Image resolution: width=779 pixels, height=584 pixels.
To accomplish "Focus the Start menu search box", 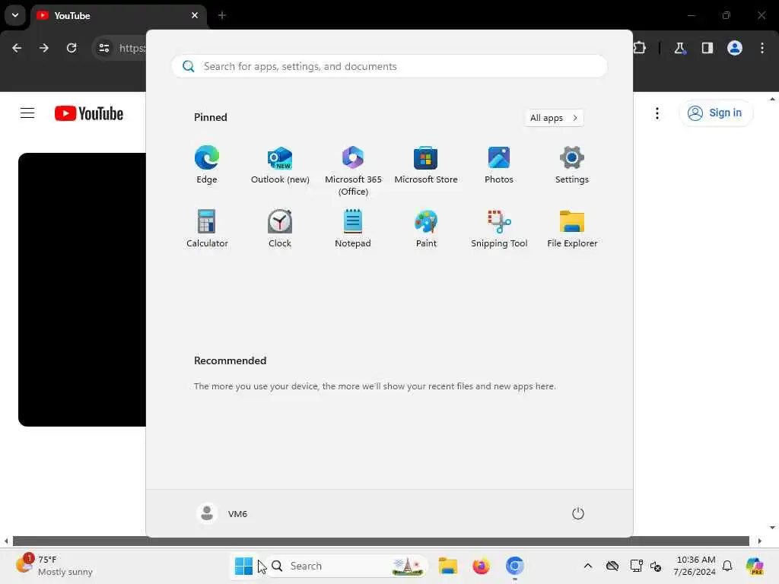I will tap(389, 67).
